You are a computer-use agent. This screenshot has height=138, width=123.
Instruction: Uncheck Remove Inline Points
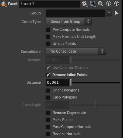[48, 75]
